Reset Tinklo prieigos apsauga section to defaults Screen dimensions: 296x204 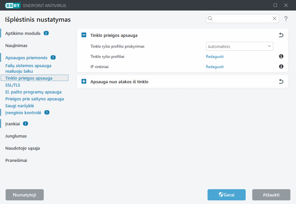(x=281, y=35)
